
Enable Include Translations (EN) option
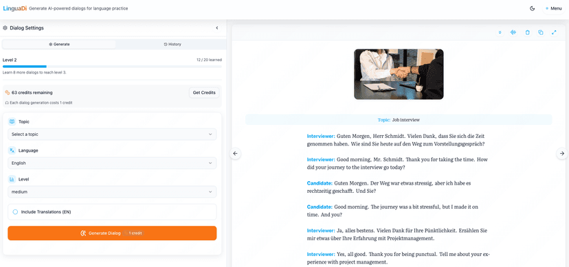tap(112, 212)
